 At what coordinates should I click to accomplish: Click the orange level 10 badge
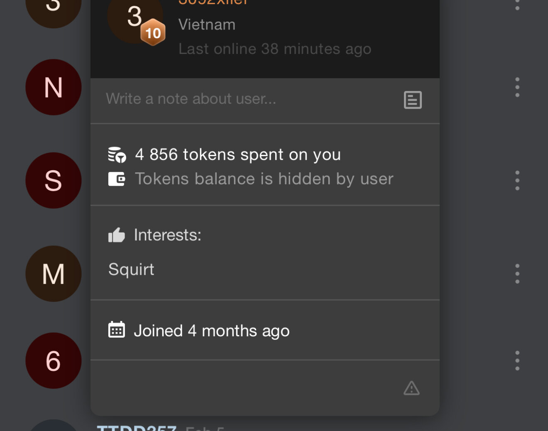click(x=153, y=32)
